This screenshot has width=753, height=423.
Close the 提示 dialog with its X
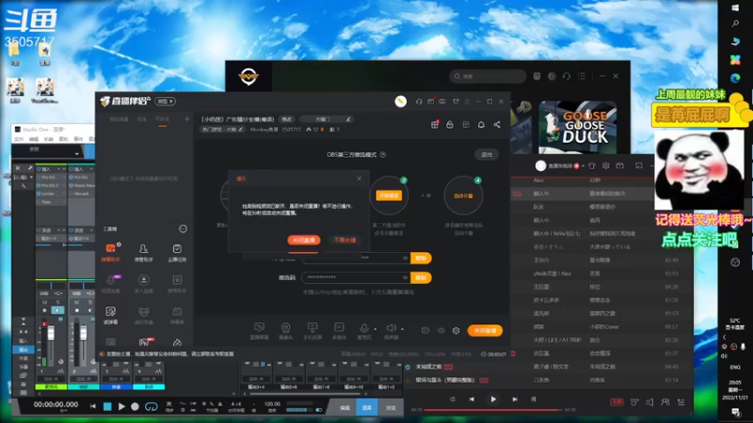coord(360,179)
